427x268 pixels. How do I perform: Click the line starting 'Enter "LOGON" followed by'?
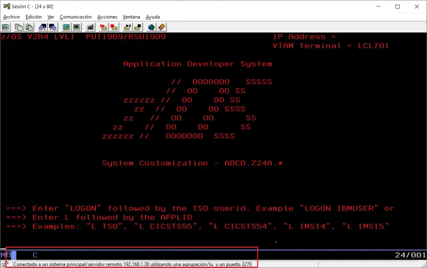coord(200,208)
